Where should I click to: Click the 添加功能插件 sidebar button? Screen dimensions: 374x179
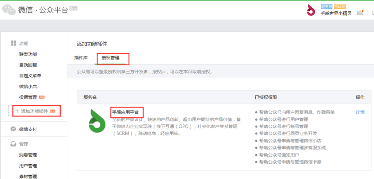pos(35,111)
